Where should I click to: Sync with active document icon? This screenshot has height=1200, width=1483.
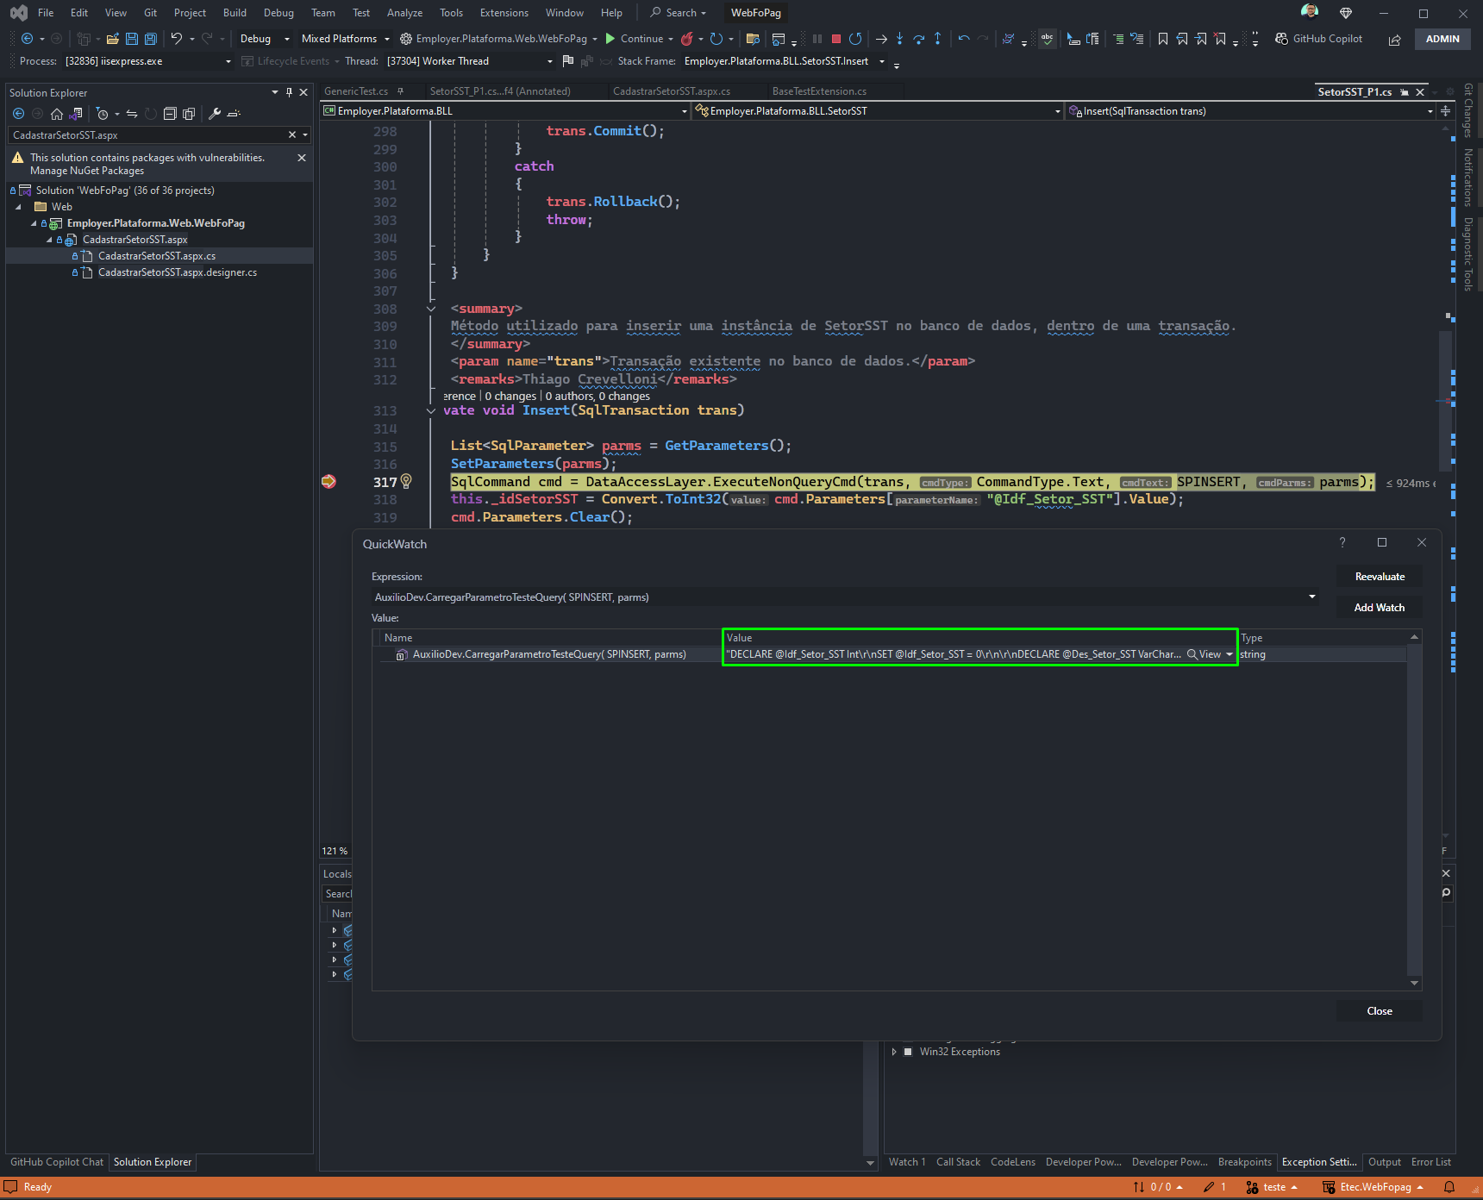pyautogui.click(x=132, y=114)
